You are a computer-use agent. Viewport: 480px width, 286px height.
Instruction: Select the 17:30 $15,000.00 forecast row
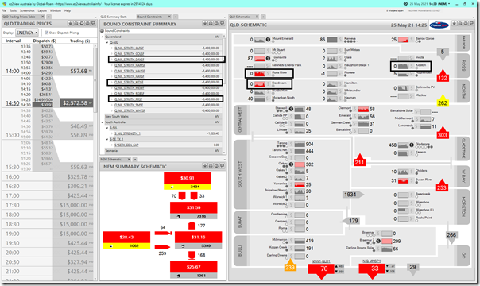(48, 205)
